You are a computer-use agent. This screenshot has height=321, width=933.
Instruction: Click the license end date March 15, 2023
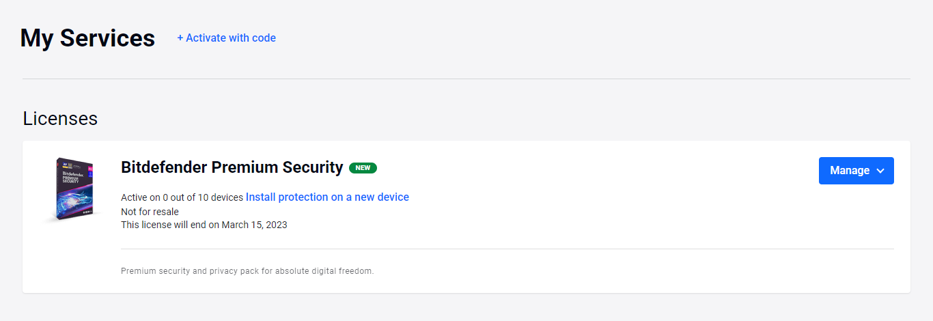tap(254, 225)
